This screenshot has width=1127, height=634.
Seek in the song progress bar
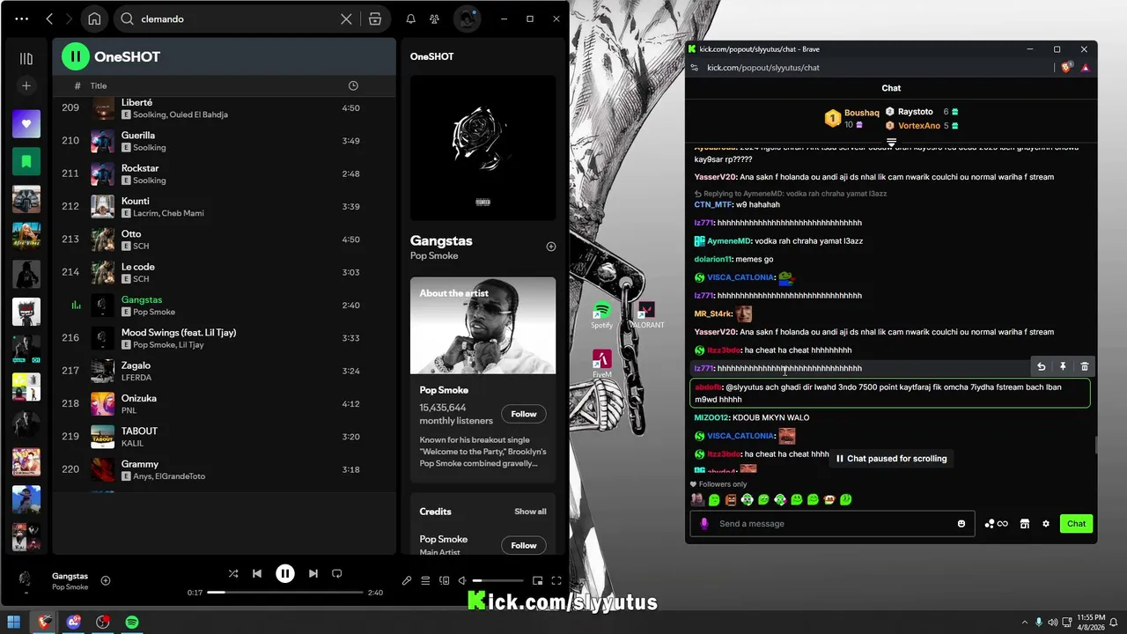coord(285,593)
